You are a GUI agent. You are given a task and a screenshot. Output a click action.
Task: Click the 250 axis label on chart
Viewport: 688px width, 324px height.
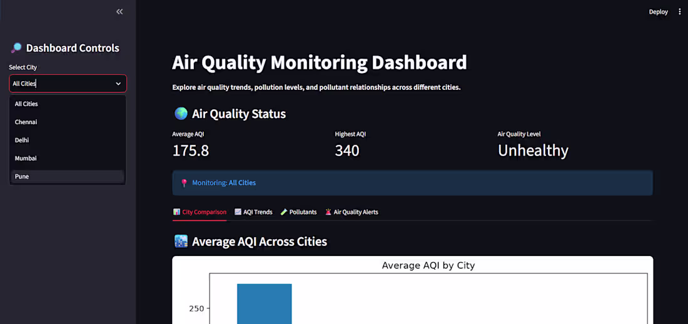[x=196, y=308]
